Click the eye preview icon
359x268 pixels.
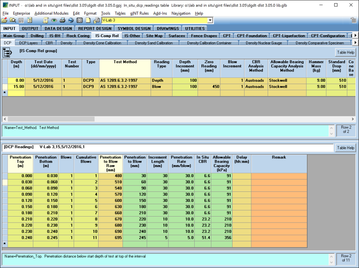(54, 20)
